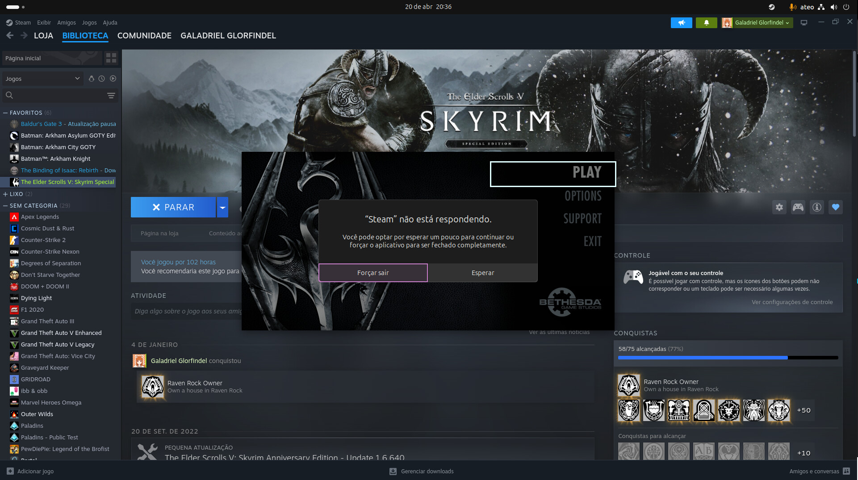The height and width of the screenshot is (480, 858).
Task: Show the +50 more unlocked achievements
Action: (x=804, y=410)
